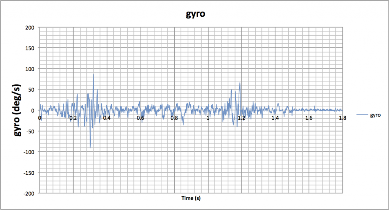Click the gyro peak just before 1.2s
The image size is (389, 210).
pos(240,83)
